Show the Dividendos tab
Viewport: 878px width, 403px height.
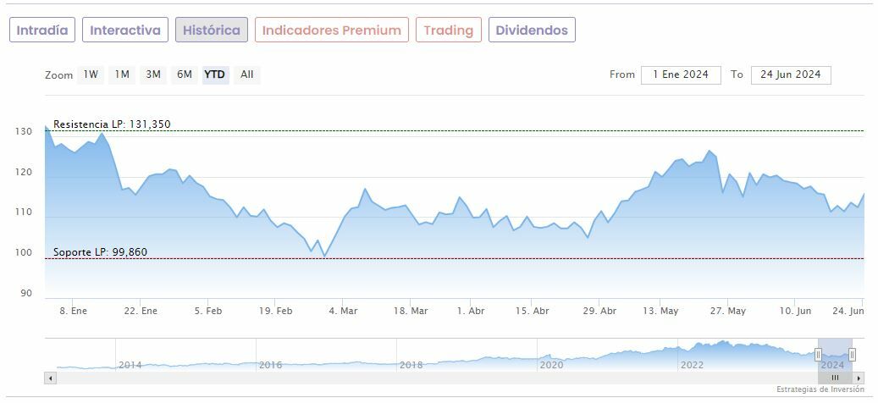(x=532, y=30)
